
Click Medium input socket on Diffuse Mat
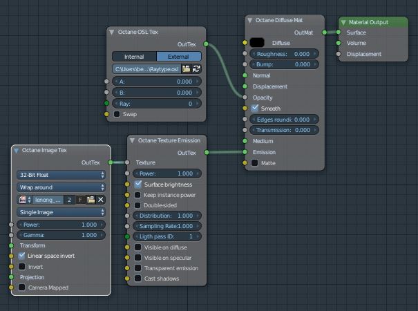pos(245,141)
